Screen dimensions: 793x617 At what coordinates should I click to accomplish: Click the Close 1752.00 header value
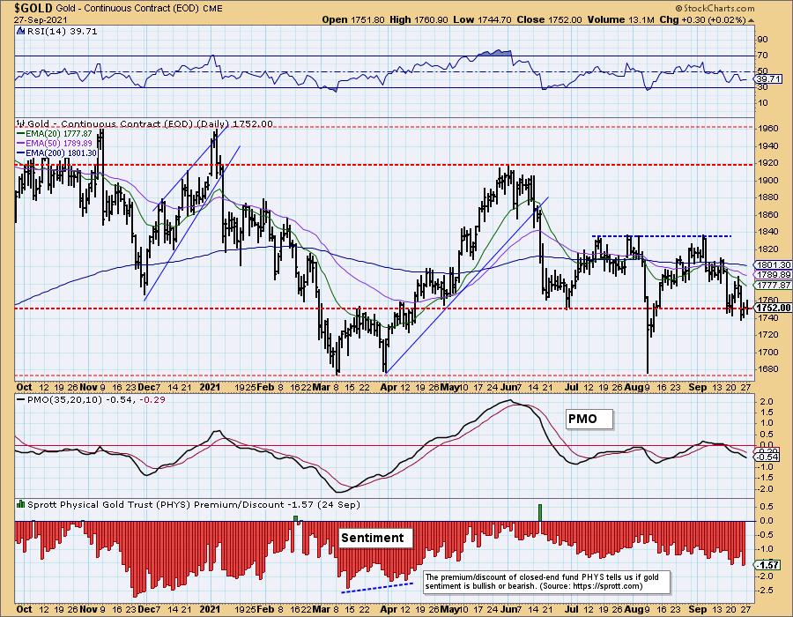(549, 19)
